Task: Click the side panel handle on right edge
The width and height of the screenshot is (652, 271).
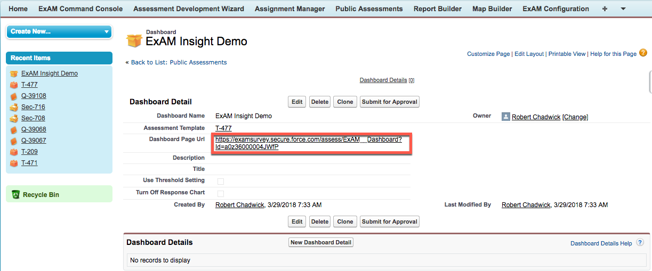Action: pyautogui.click(x=650, y=81)
